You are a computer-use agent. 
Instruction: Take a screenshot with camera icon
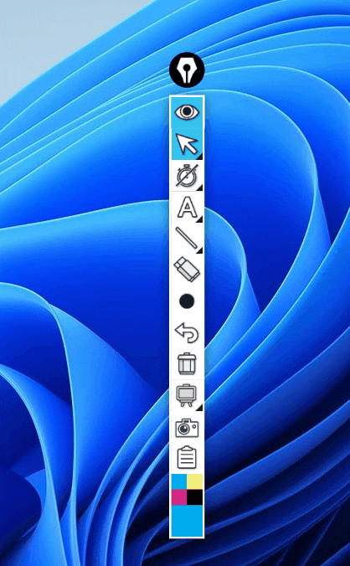point(187,427)
